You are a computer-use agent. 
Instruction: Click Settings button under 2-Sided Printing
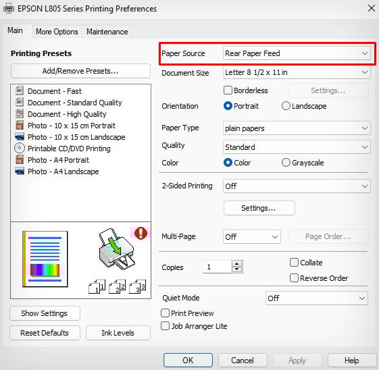click(259, 208)
